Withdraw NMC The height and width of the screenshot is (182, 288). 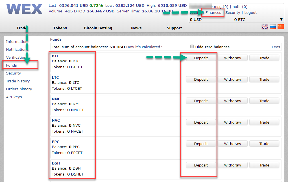(233, 101)
